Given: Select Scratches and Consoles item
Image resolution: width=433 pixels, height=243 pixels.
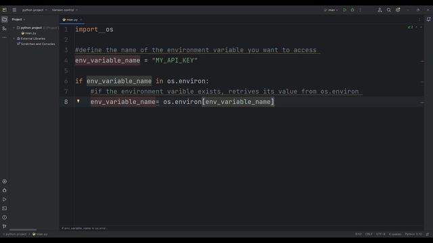Looking at the screenshot, I should [x=36, y=44].
